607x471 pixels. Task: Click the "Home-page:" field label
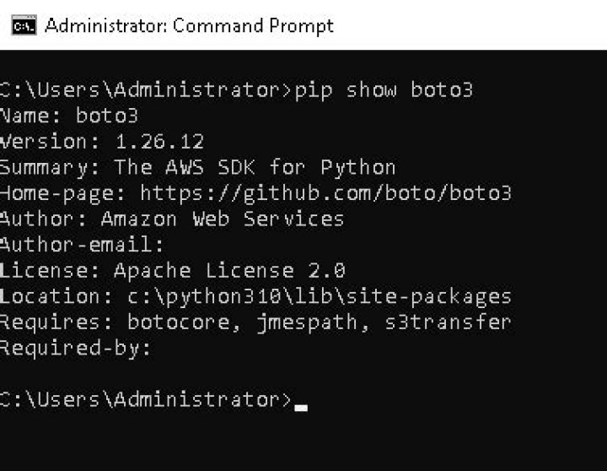coord(62,192)
